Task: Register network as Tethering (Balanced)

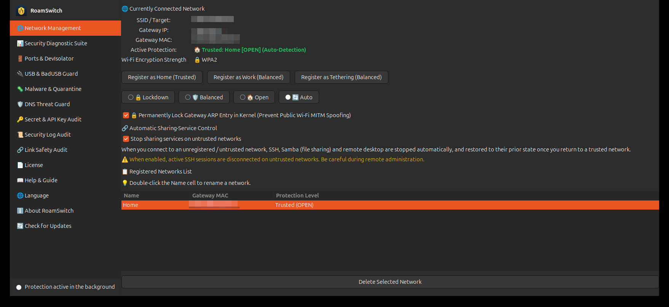Action: 341,77
